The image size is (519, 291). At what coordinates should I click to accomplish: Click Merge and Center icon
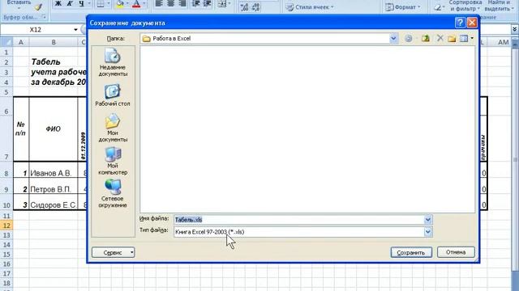click(222, 4)
